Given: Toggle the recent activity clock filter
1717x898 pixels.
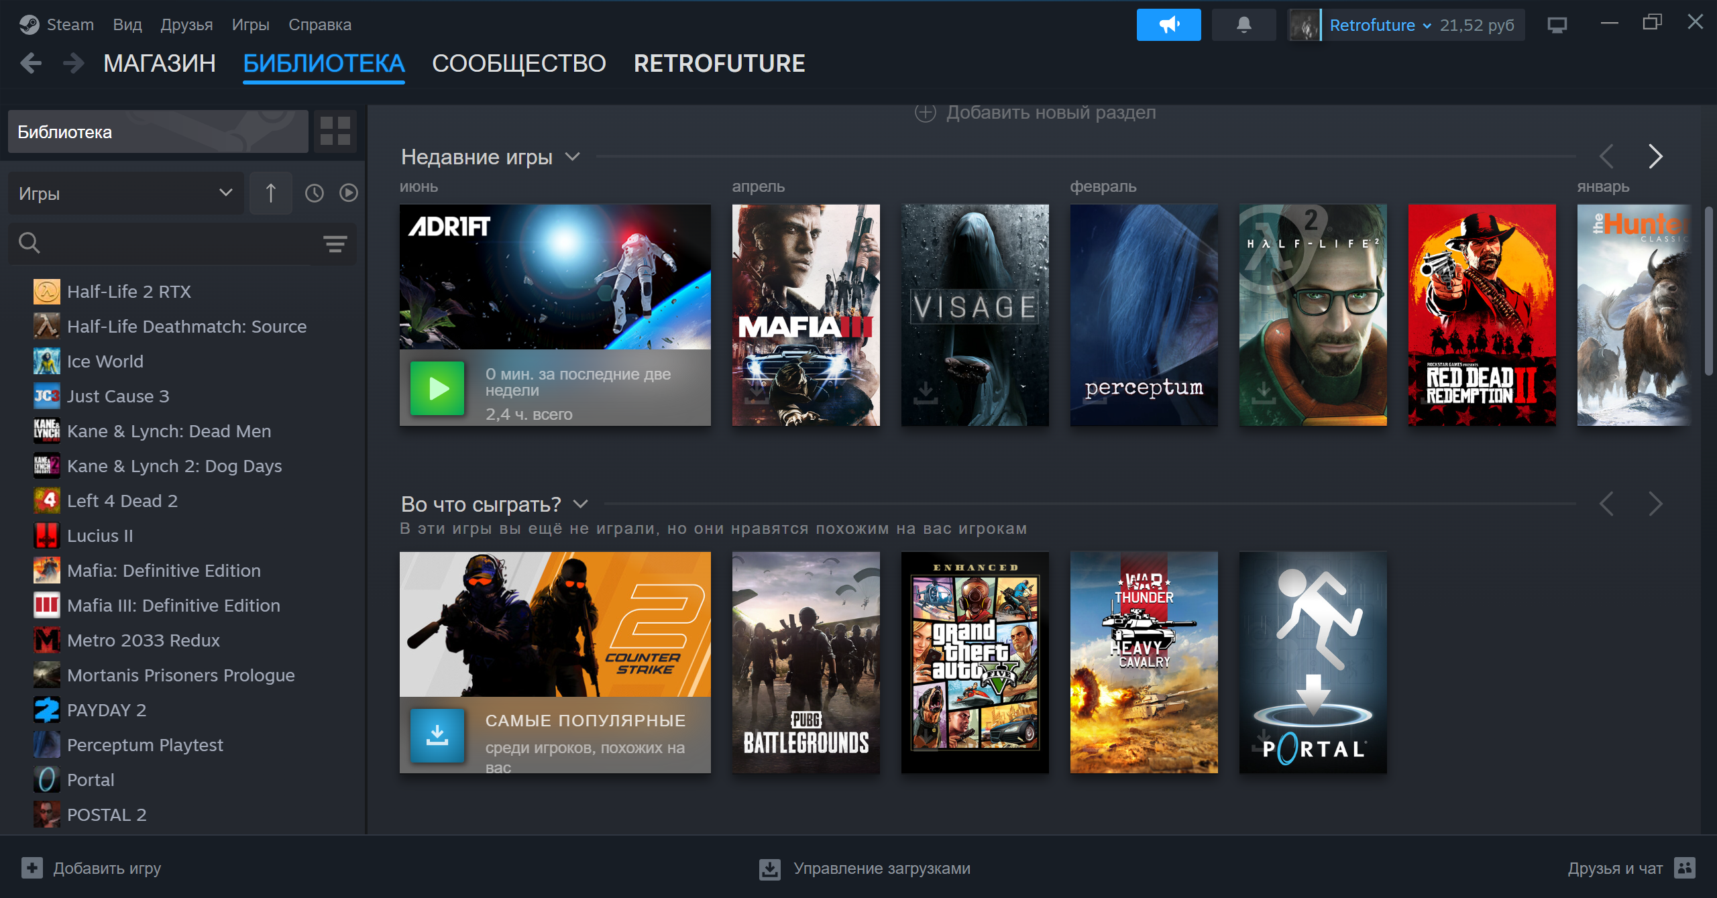Looking at the screenshot, I should (314, 193).
